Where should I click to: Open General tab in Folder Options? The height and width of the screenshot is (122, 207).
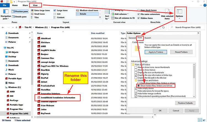click(x=132, y=38)
